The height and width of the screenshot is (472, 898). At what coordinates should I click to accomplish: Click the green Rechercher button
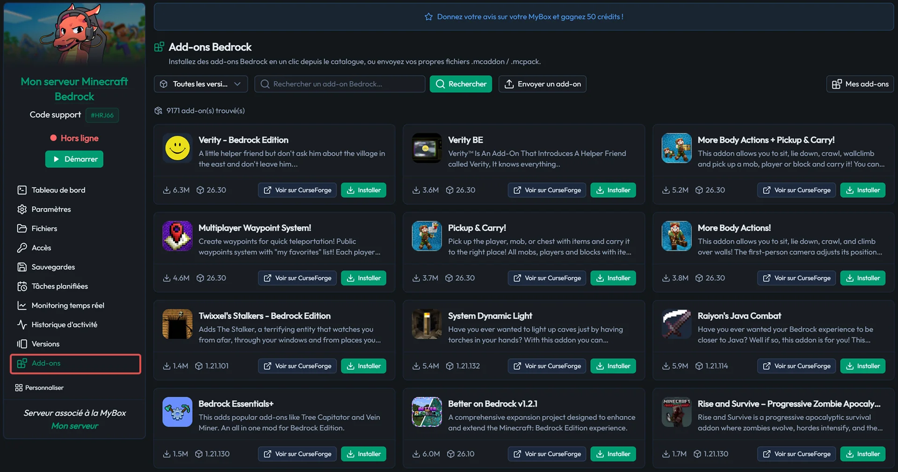[x=461, y=84]
